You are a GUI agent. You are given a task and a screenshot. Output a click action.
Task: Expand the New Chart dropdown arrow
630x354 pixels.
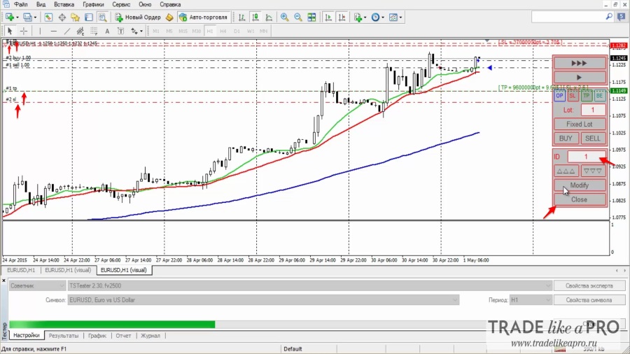(x=17, y=17)
